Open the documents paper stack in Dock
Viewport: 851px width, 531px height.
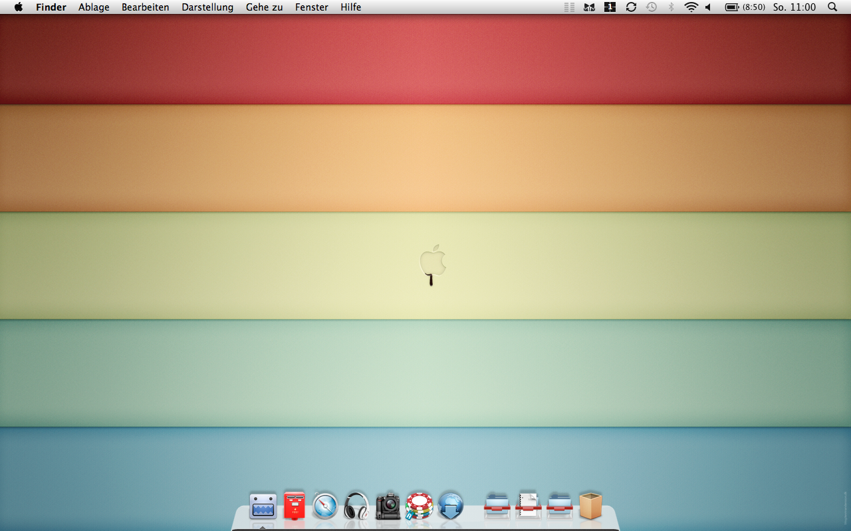529,506
